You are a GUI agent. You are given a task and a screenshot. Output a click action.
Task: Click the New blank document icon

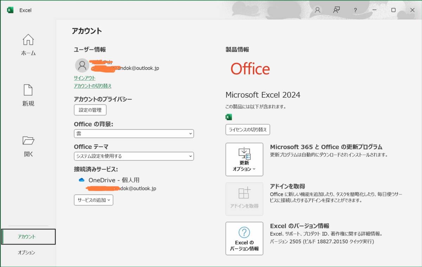point(28,90)
